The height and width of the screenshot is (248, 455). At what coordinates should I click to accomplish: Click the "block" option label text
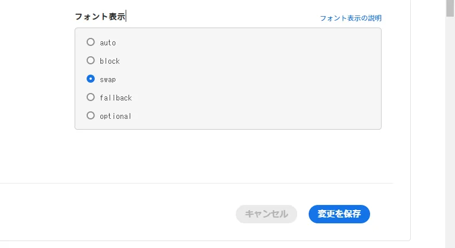110,61
